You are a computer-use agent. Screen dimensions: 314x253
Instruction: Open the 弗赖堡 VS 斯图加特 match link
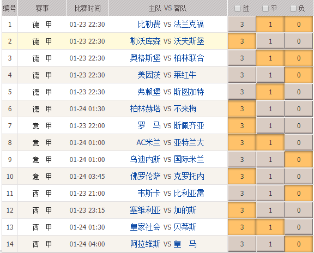171,92
